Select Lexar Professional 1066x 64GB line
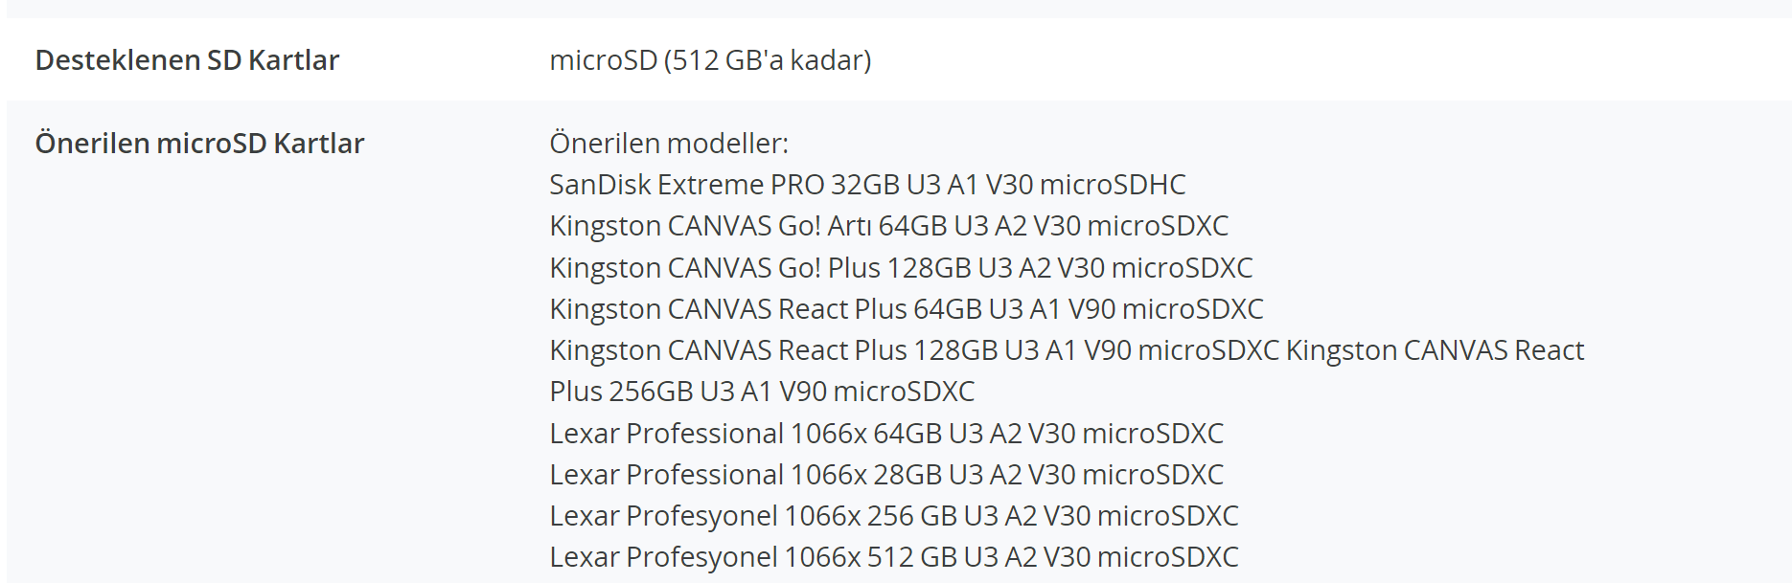 (x=885, y=434)
